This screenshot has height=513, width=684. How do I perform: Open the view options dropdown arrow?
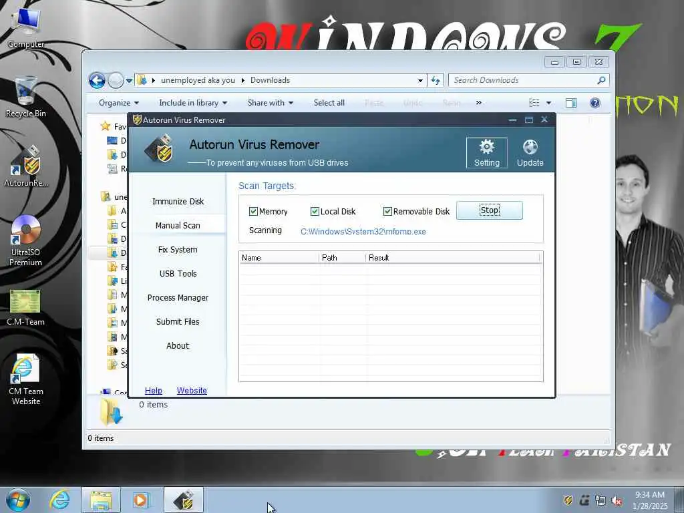(x=549, y=103)
